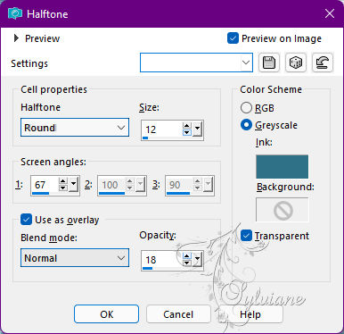Image resolution: width=344 pixels, height=334 pixels.
Task: Decrease Opacity value with down arrow
Action: pos(187,263)
